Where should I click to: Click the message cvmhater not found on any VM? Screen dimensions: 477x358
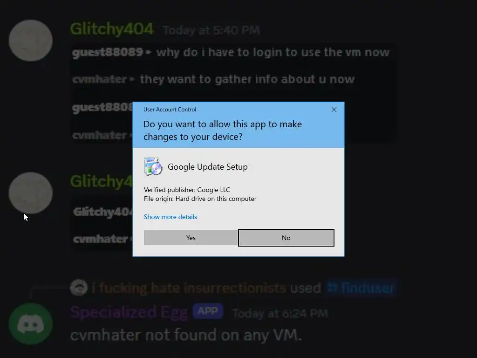point(186,335)
